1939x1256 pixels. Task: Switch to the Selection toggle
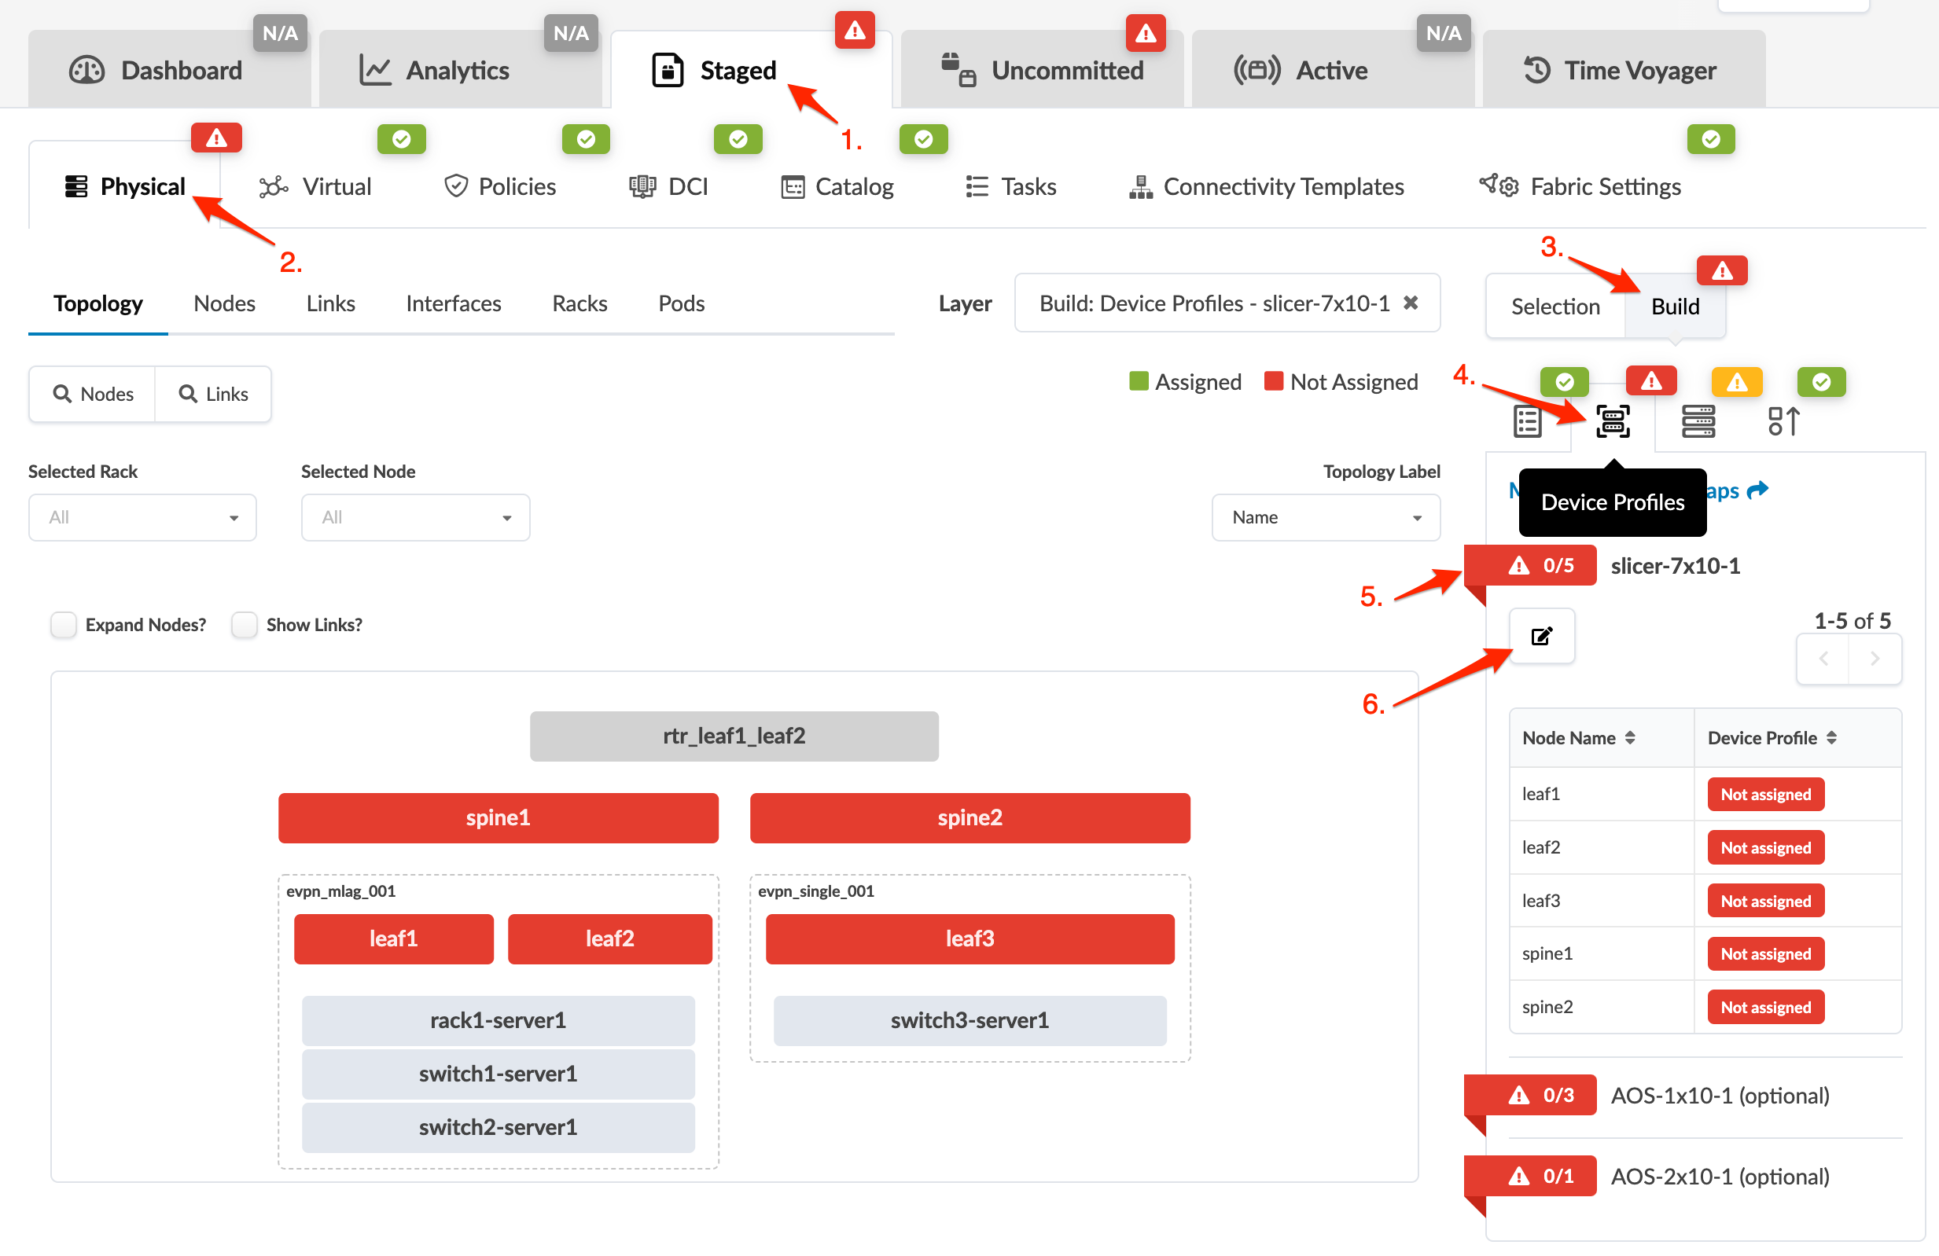(1555, 307)
